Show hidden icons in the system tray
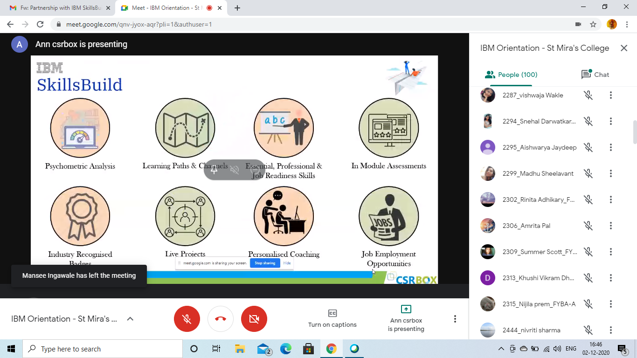The height and width of the screenshot is (358, 637). click(x=501, y=349)
